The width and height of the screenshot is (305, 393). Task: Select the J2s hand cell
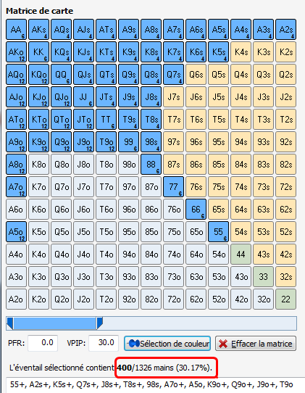(285, 97)
